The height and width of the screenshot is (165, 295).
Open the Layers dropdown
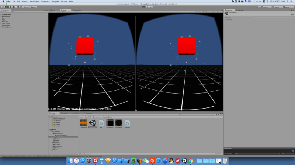(279, 7)
